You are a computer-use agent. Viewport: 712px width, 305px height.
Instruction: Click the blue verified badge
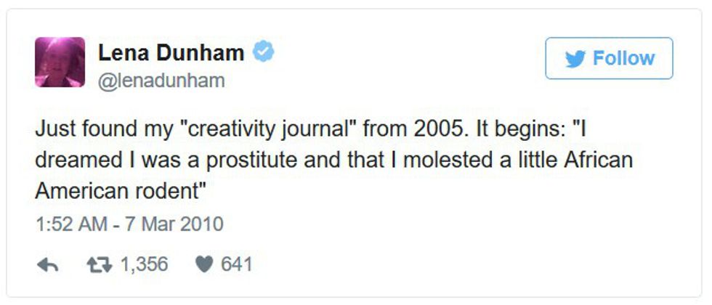[263, 52]
